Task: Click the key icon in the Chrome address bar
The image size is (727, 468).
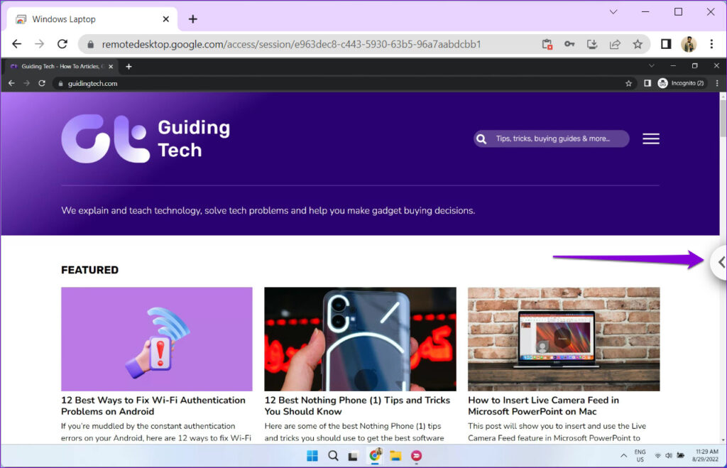Action: coord(569,43)
